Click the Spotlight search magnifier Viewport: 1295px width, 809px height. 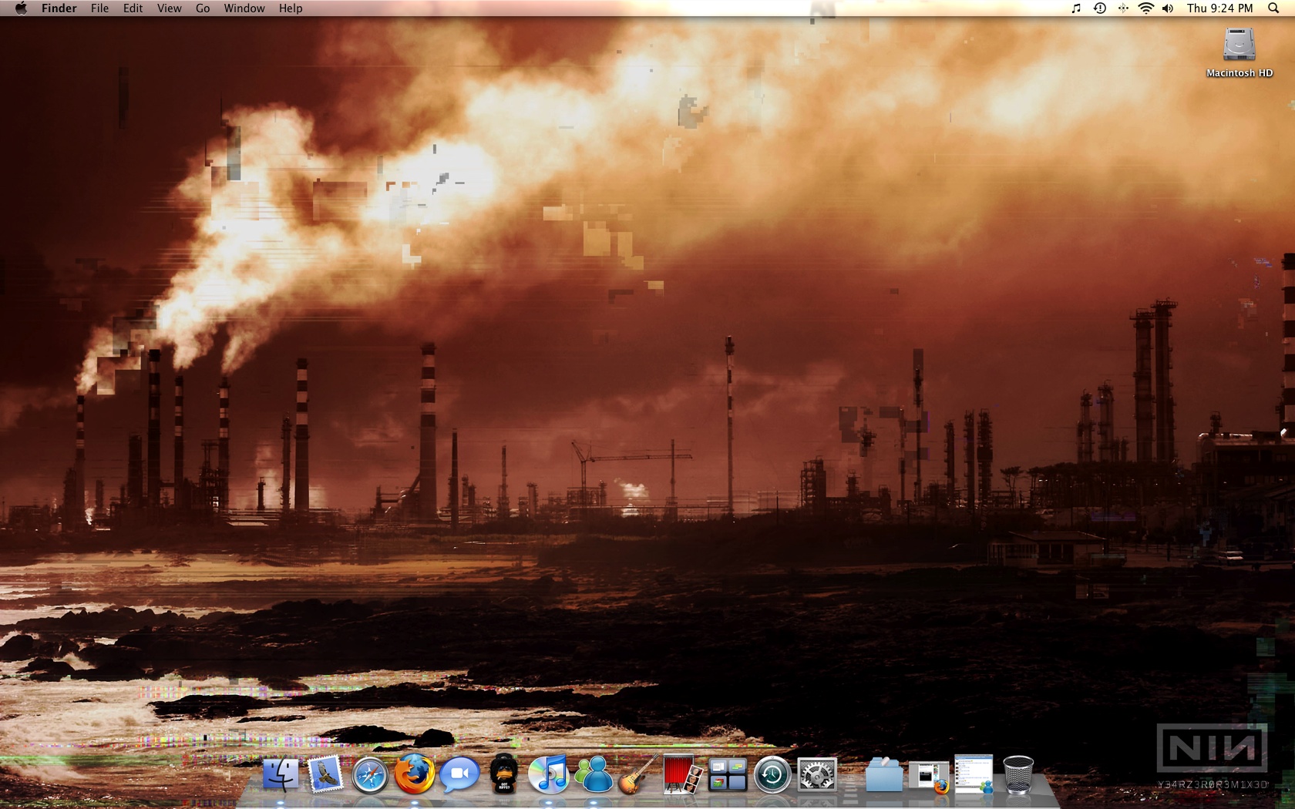(x=1273, y=8)
